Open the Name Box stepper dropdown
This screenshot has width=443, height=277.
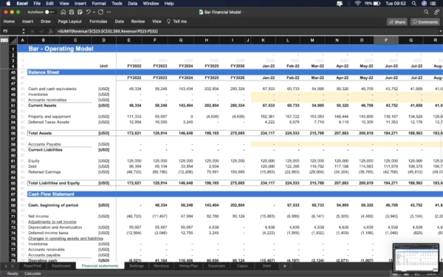click(24, 31)
